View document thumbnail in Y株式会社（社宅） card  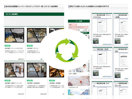[x=102, y=57]
